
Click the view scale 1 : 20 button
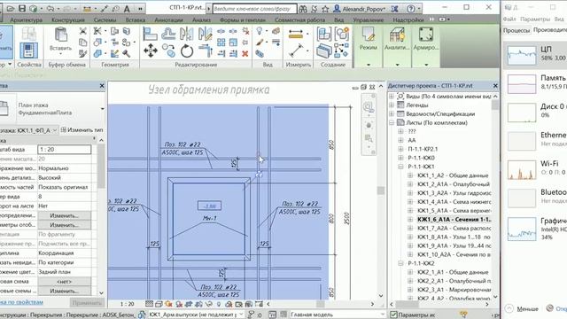[127, 304]
